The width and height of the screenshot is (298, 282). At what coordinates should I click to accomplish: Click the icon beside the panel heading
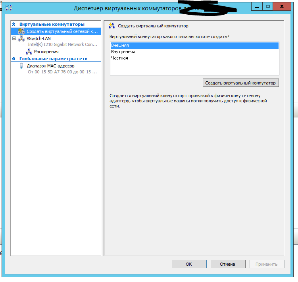[112, 26]
